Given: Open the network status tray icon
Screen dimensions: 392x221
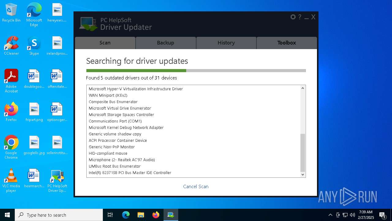Looking at the screenshot, I should tap(345, 215).
